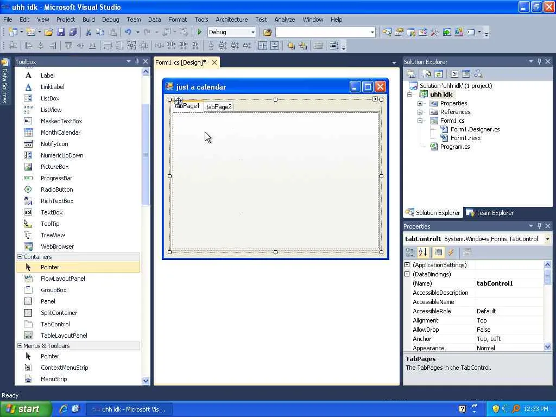This screenshot has width=556, height=417.
Task: Toggle the Properties view button in Properties panel
Action: pos(439,252)
